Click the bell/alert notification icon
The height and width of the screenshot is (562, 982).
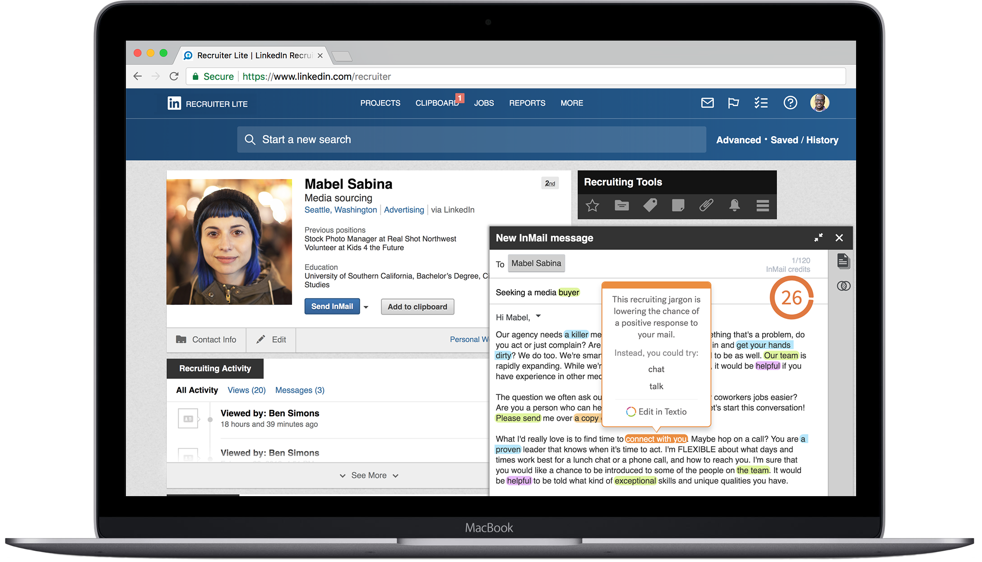click(735, 205)
